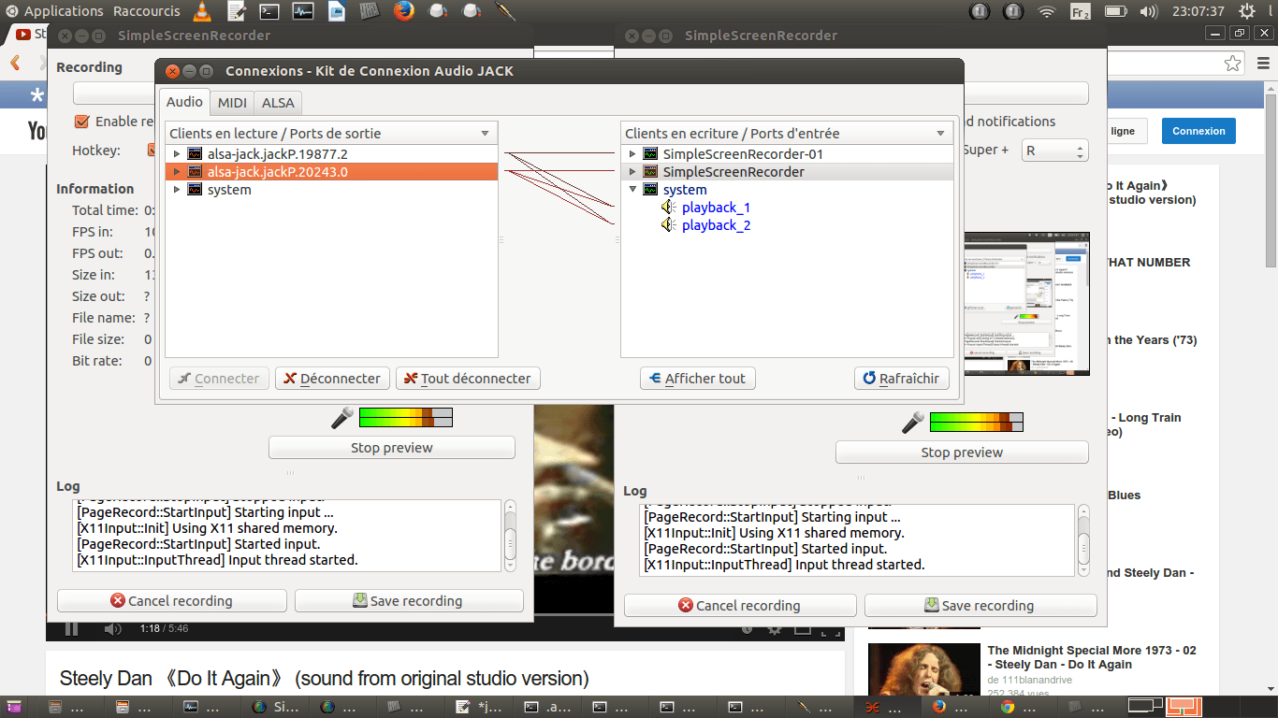Viewport: 1278px width, 718px height.
Task: Click the microphone icon in left SimpleScreenRecorder window
Action: coord(342,418)
